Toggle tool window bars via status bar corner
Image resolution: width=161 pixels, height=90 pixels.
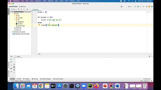9,81
